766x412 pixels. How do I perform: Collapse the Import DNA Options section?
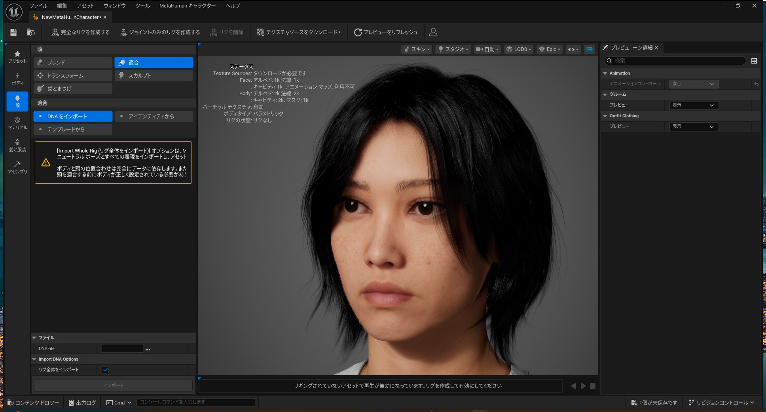click(x=34, y=359)
